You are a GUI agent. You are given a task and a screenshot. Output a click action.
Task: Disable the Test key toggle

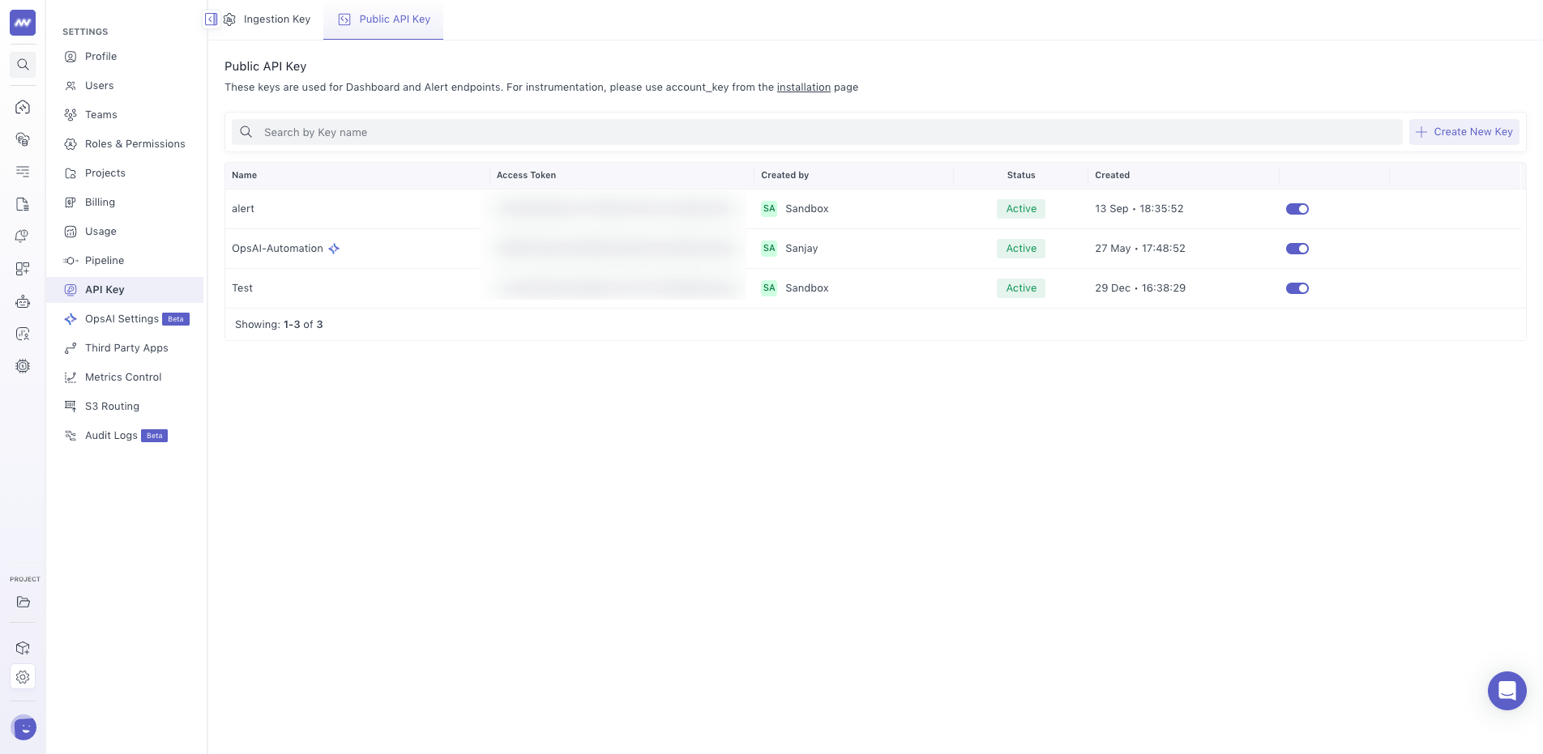pos(1297,288)
